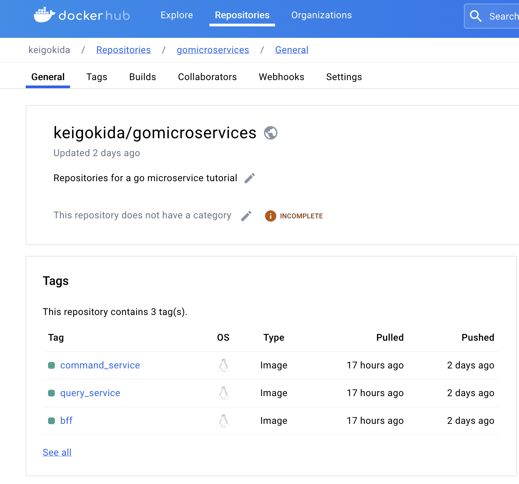The width and height of the screenshot is (519, 484).
Task: Select the General tab
Action: coord(48,77)
